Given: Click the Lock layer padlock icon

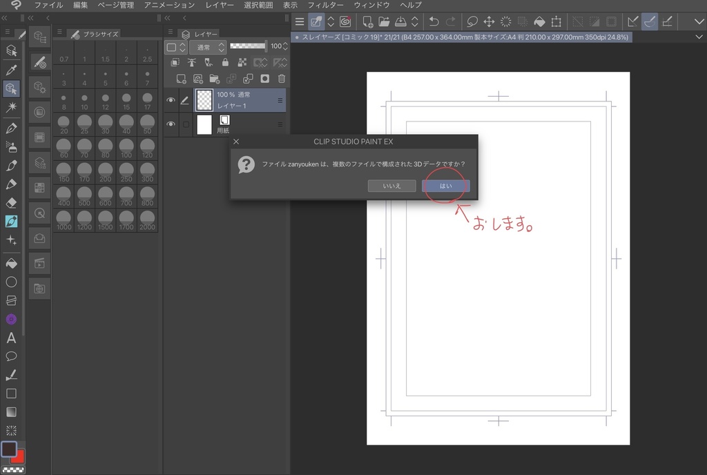Looking at the screenshot, I should 225,62.
